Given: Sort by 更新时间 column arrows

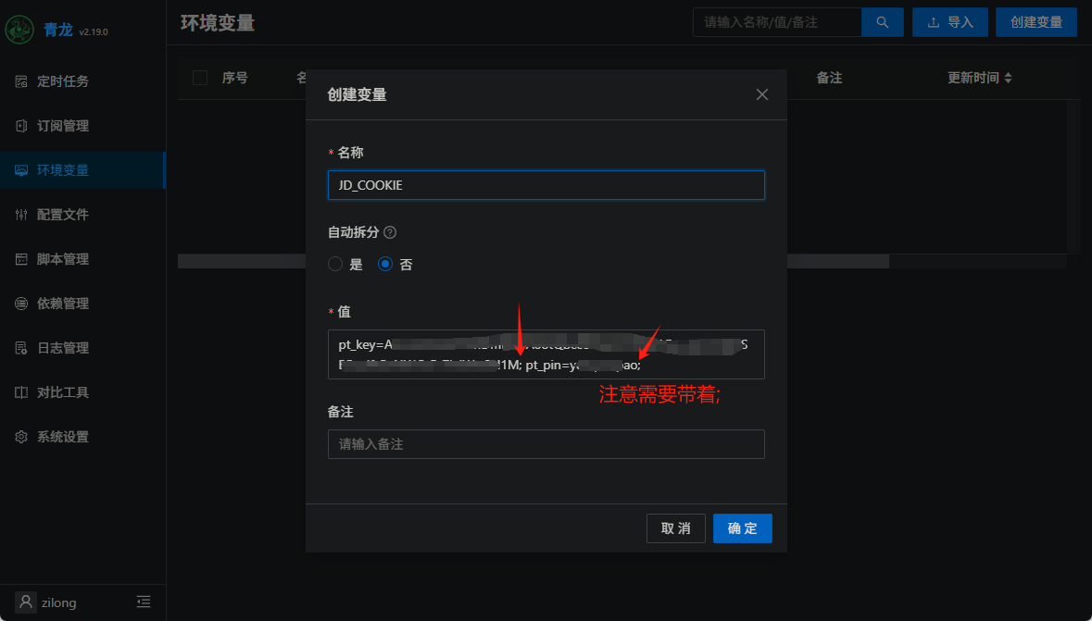Looking at the screenshot, I should (x=1008, y=78).
